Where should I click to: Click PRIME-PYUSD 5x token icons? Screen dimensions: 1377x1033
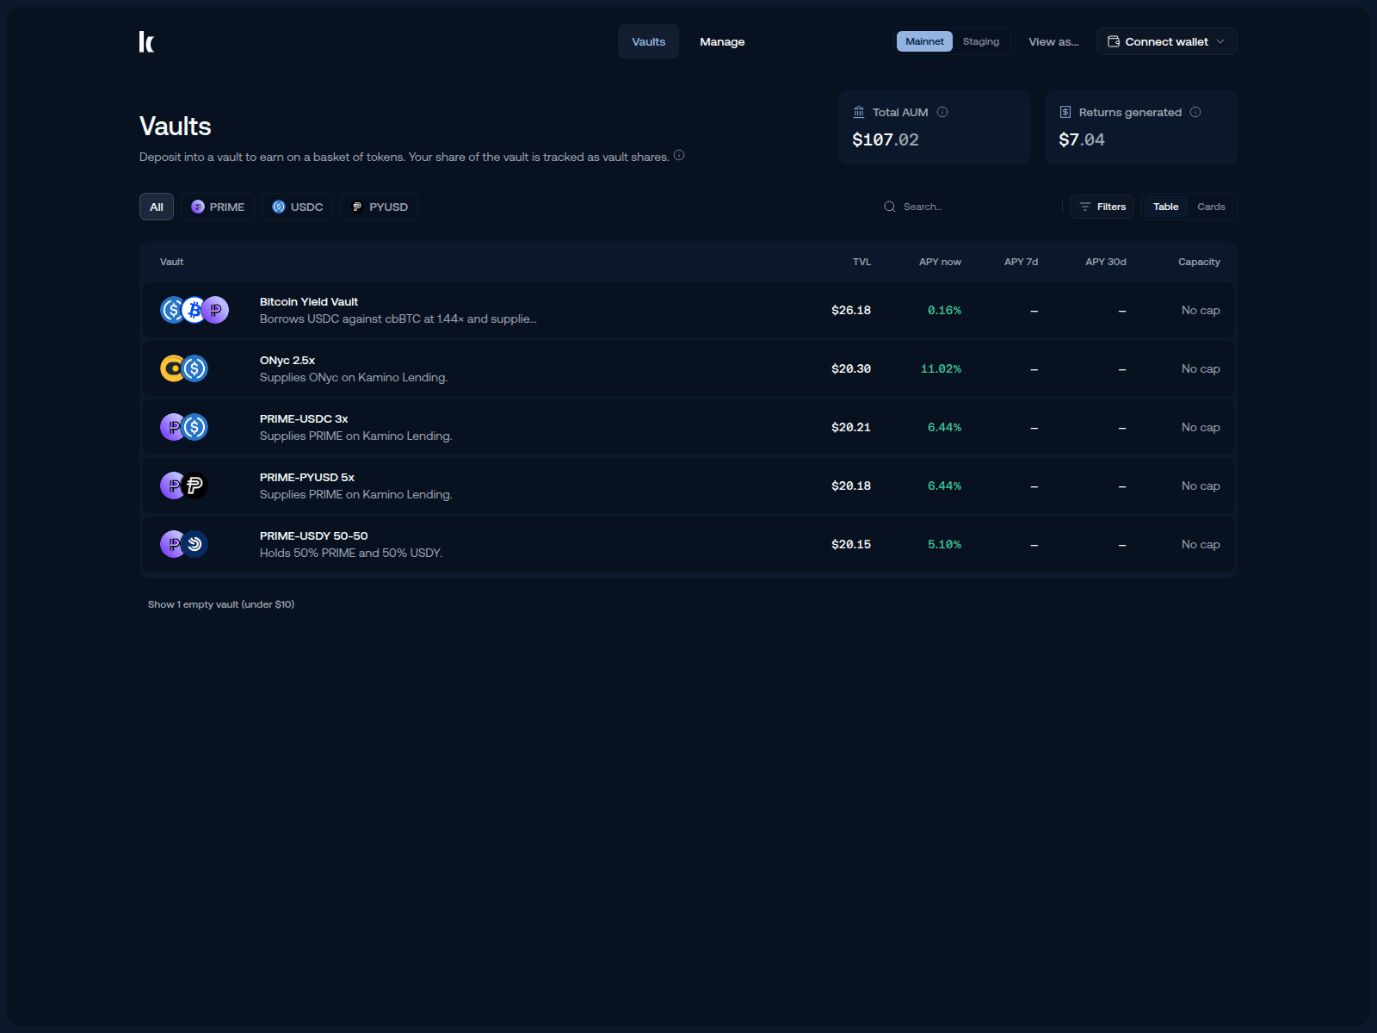pos(184,486)
